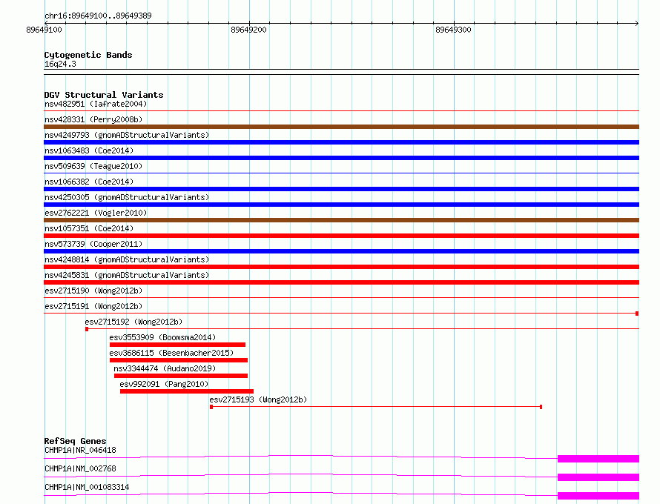Click the red bar of nsv4245831
This screenshot has width=660, height=504.
point(341,282)
